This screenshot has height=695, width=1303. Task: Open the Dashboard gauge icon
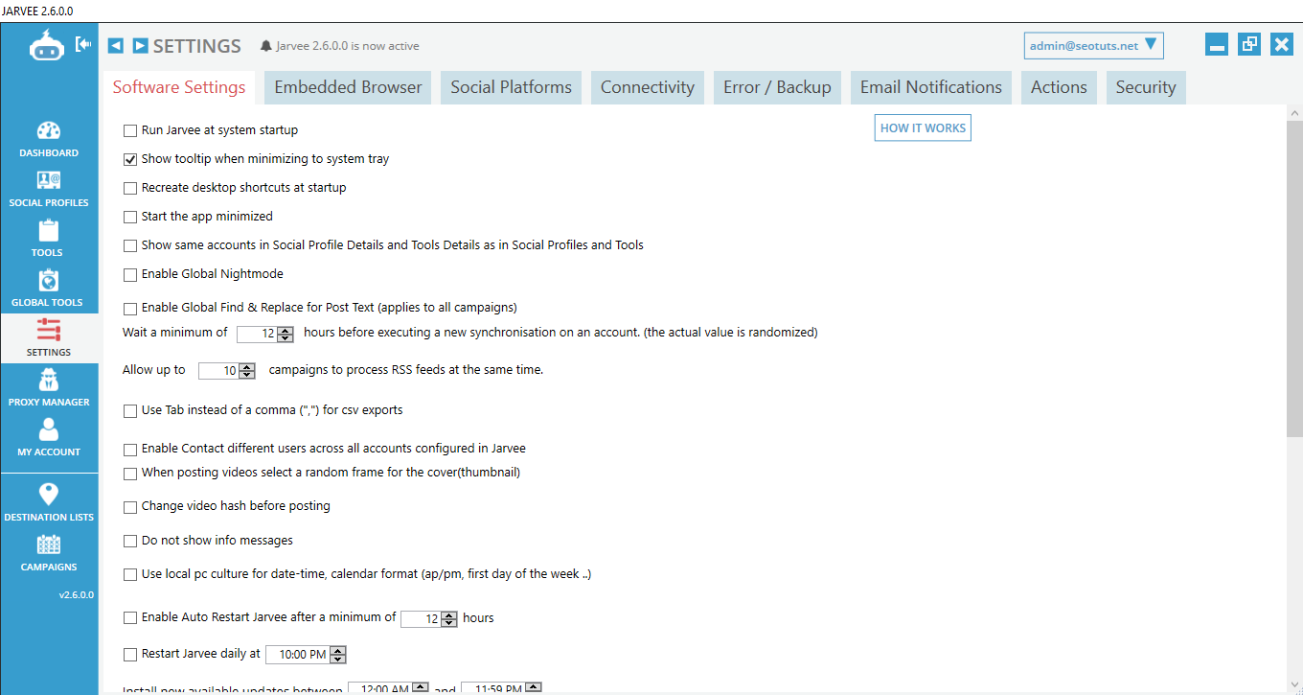(49, 131)
